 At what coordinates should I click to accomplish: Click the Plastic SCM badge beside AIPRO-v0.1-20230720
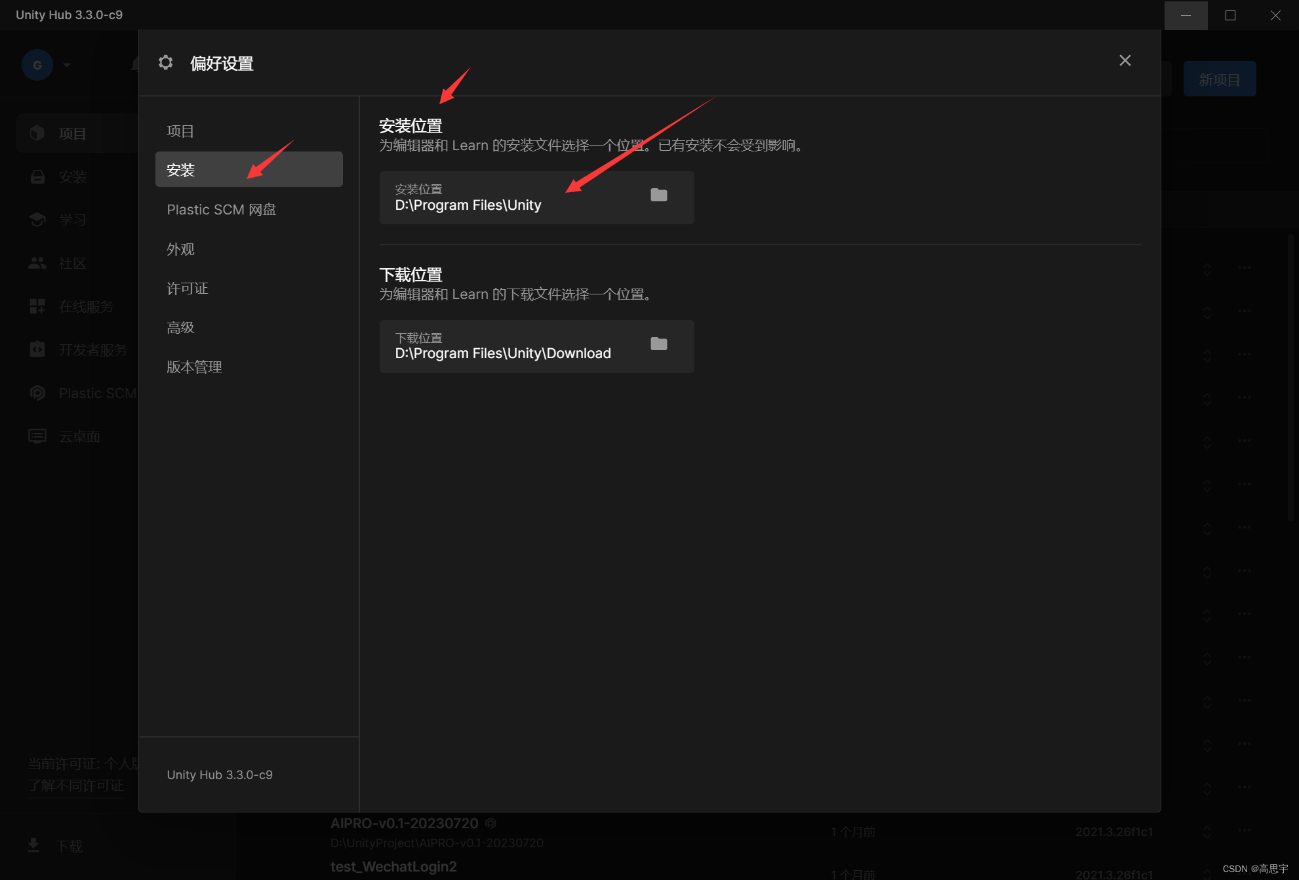pyautogui.click(x=490, y=823)
